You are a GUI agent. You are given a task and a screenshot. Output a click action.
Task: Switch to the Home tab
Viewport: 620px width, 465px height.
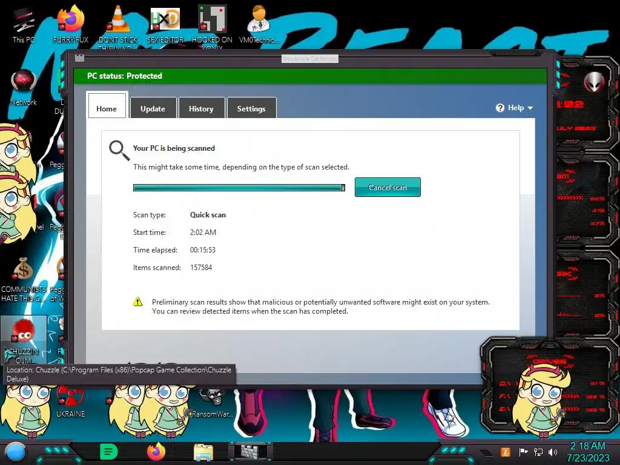click(x=107, y=105)
